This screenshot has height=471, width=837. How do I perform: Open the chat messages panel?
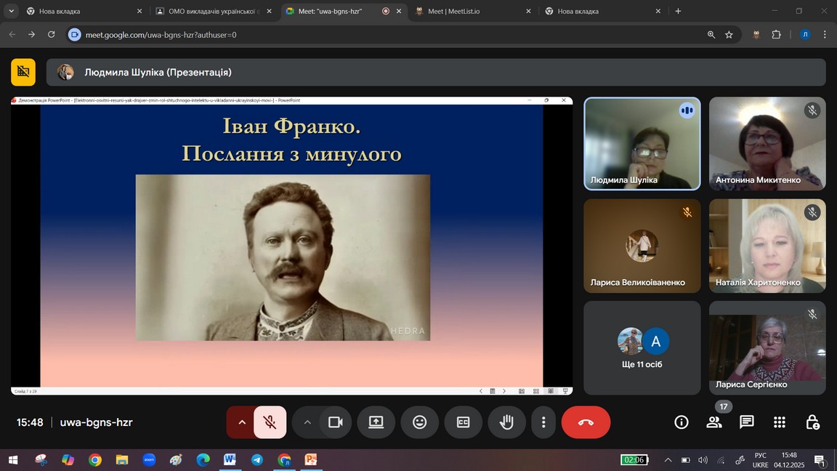pyautogui.click(x=746, y=422)
